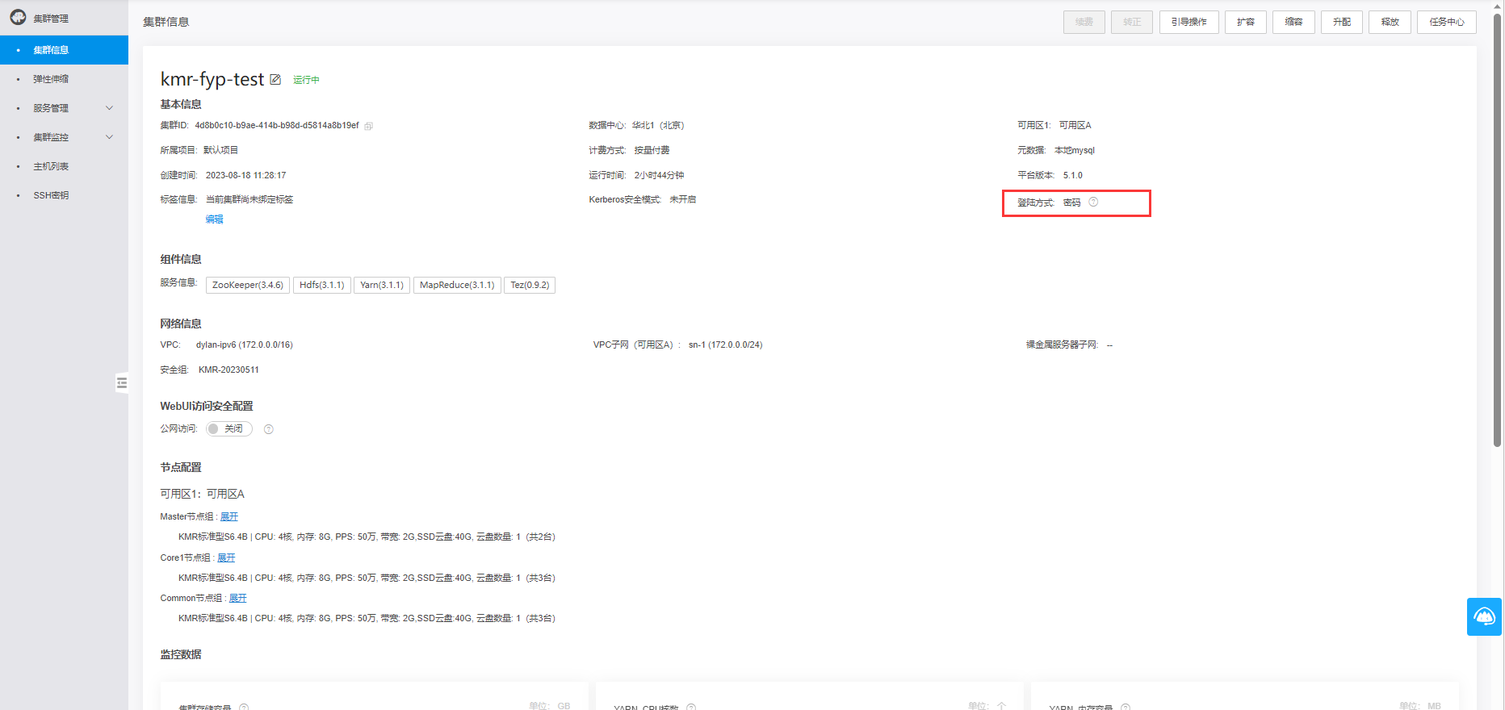Click 按量付费 billing value
This screenshot has height=710, width=1505.
click(652, 150)
